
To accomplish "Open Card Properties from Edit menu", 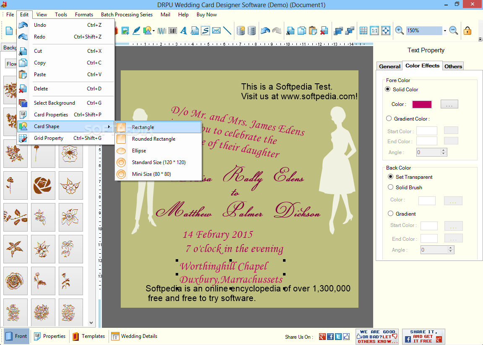I will tap(65, 114).
